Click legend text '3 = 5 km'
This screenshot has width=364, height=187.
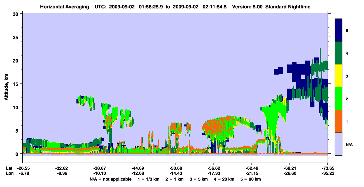click(199, 179)
